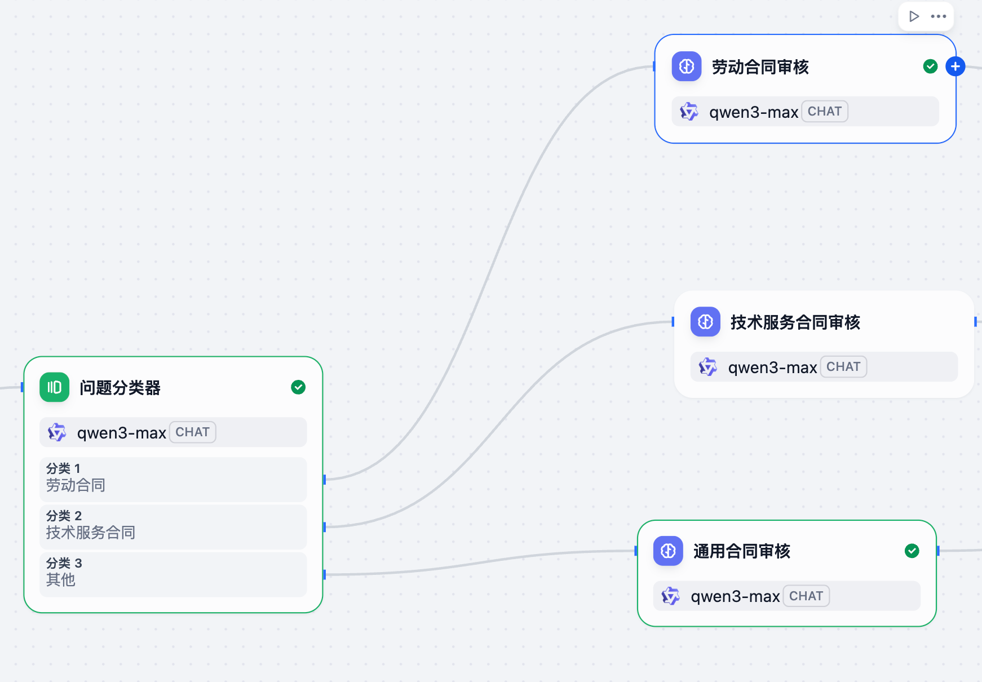Viewport: 982px width, 682px height.
Task: Click the green 问题分类器 classifier icon
Action: point(55,387)
